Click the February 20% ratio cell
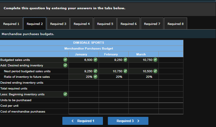 tap(114, 77)
